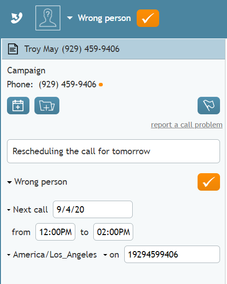Open the unknown contact avatar icon
This screenshot has width=227, height=284.
48,18
